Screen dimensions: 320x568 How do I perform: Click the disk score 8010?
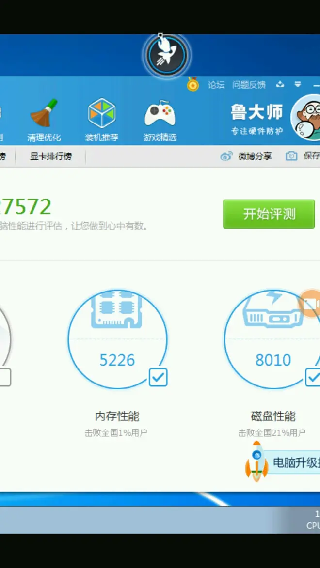[273, 360]
